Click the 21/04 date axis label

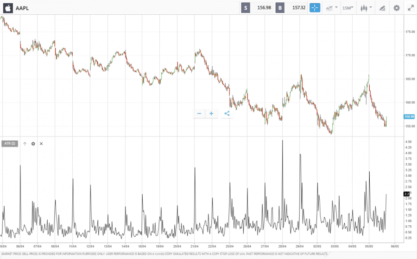pyautogui.click(x=195, y=246)
